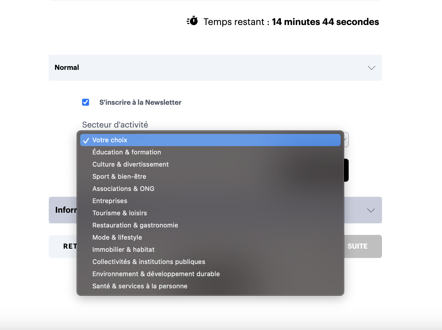Click the Normal section header
Image resolution: width=442 pixels, height=330 pixels.
67,68
